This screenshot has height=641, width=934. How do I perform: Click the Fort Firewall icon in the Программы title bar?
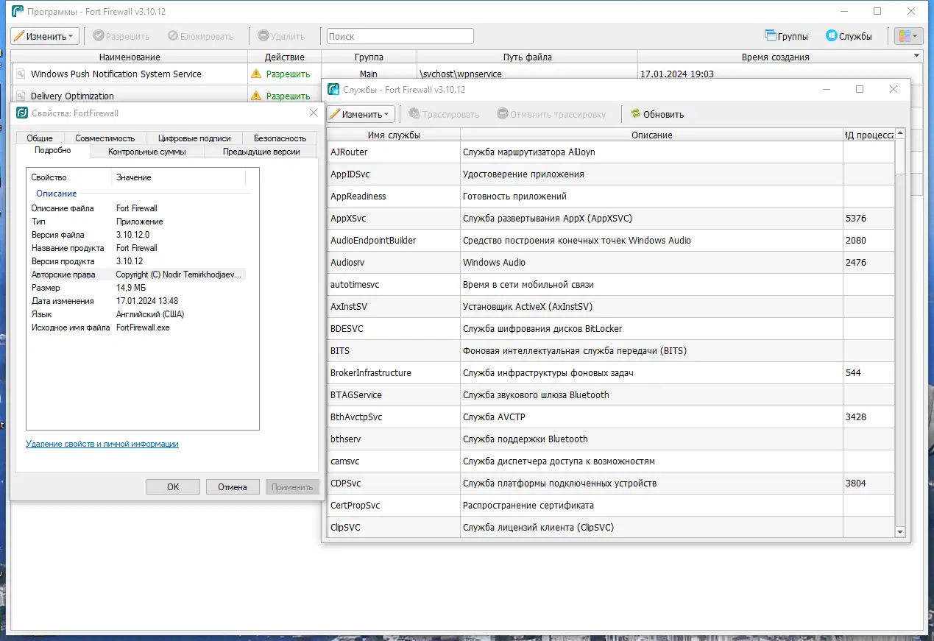click(18, 11)
